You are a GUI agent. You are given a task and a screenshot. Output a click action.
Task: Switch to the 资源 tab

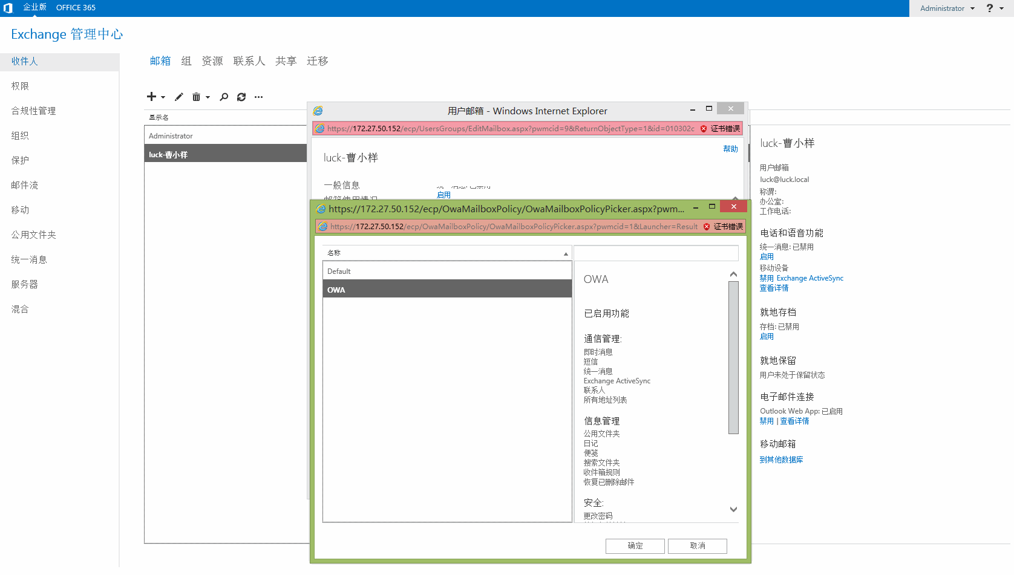click(212, 61)
